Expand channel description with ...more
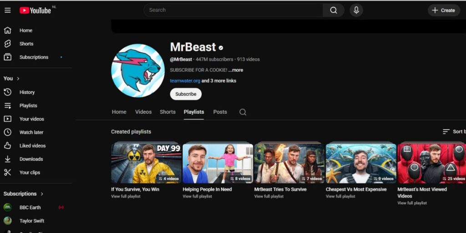466x233 pixels. (x=236, y=70)
